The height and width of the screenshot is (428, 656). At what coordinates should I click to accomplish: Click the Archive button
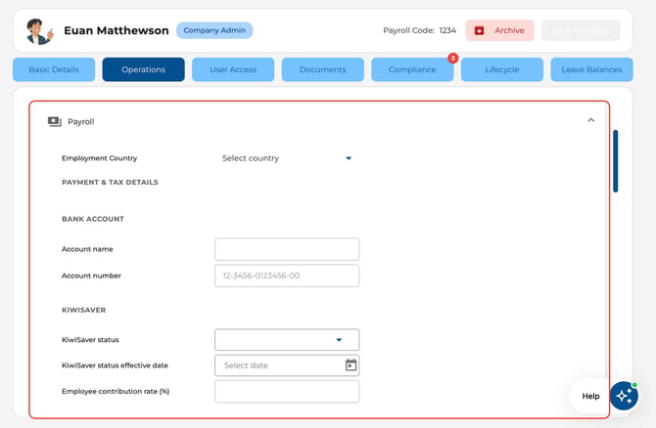click(x=500, y=30)
